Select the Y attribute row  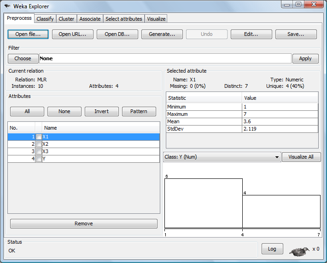84,159
